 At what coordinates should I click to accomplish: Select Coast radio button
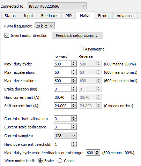point(60,161)
